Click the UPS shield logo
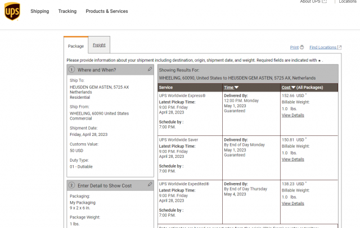 pyautogui.click(x=12, y=11)
